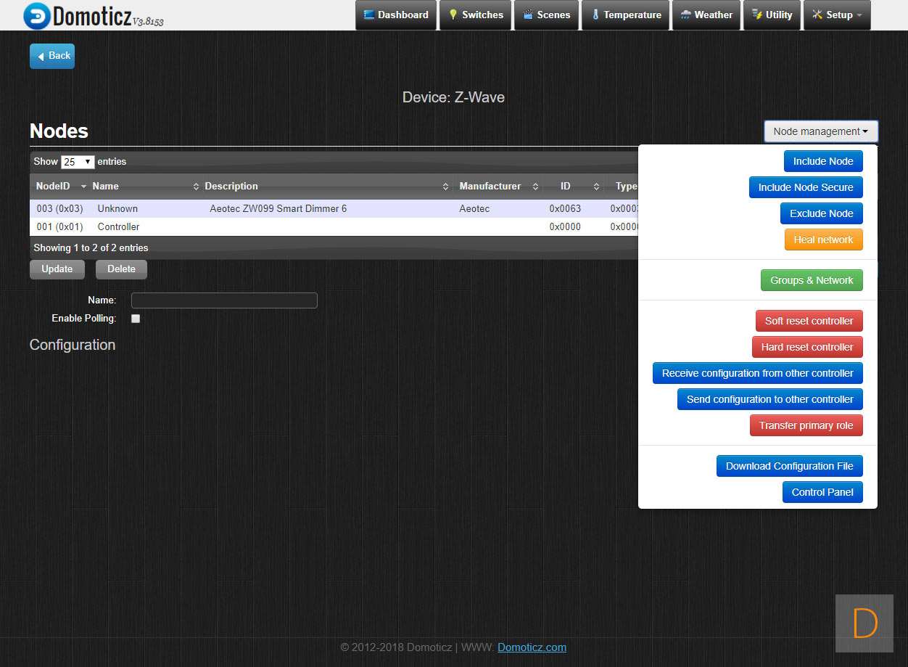Expand the Setup menu
Viewport: 908px width, 667px height.
(x=836, y=15)
